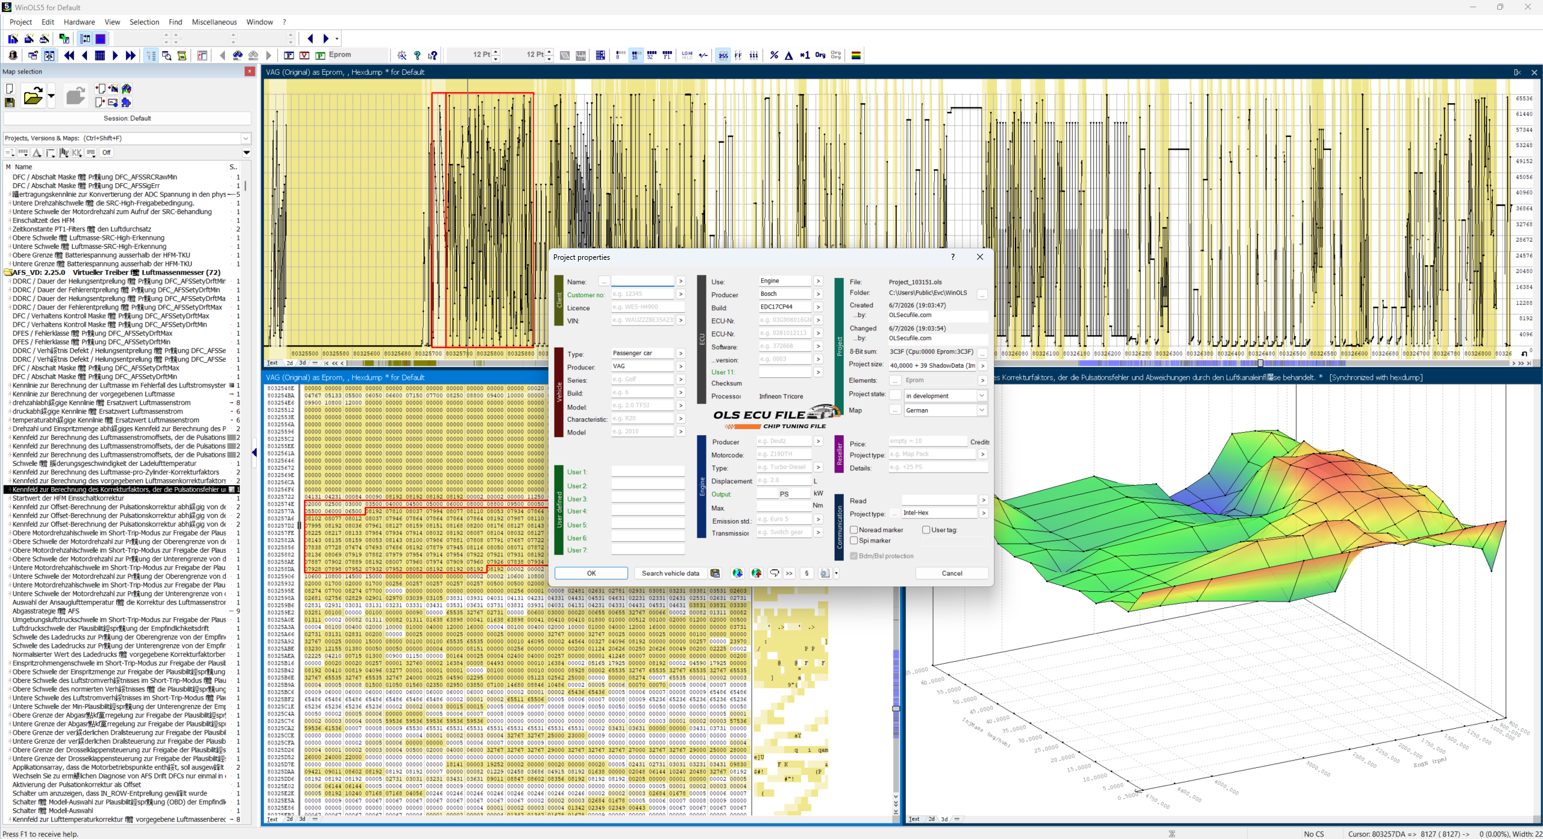The width and height of the screenshot is (1543, 839).
Task: Click the ellipsis button next to Elements
Action: (895, 380)
